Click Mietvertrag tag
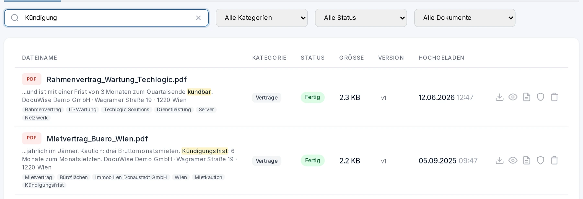Screen dimensions: 583x199 (39, 177)
